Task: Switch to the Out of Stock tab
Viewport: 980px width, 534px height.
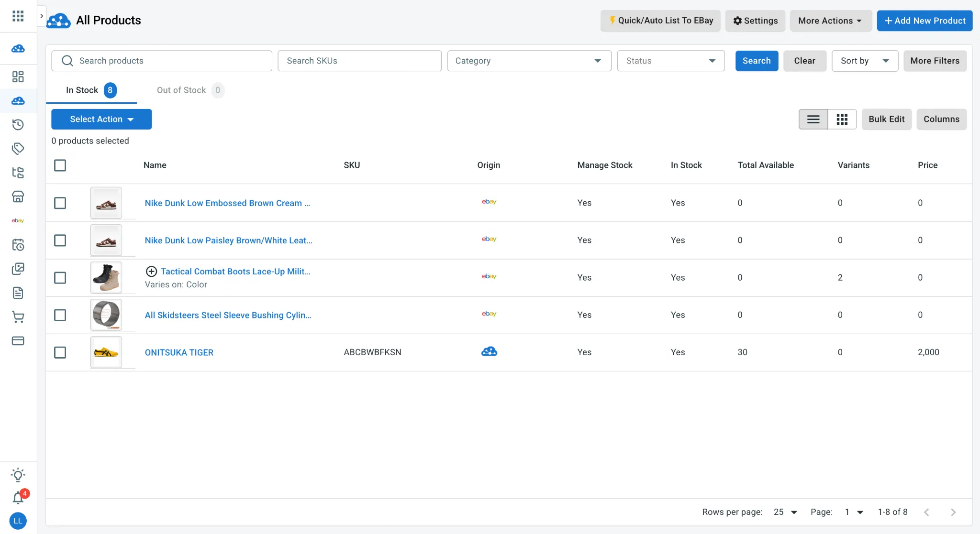Action: coord(190,90)
